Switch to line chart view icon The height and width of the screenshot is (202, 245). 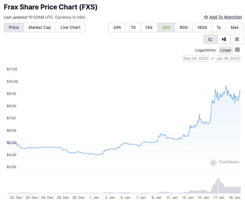[210, 39]
